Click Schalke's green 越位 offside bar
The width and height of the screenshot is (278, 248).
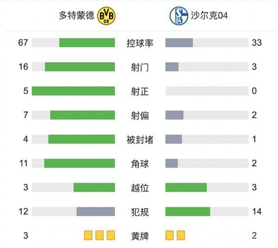tap(186, 188)
